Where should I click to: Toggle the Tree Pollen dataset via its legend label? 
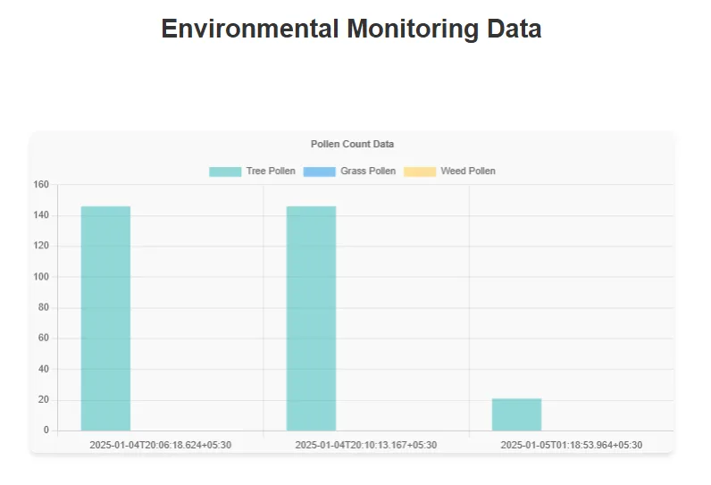coord(271,171)
